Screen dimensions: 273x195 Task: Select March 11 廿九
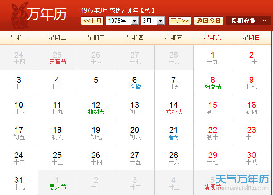[x=58, y=108]
